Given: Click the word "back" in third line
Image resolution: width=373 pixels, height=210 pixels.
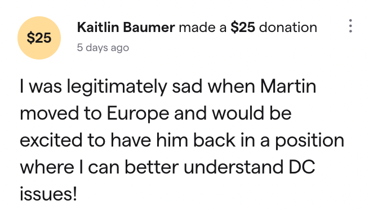Looking at the screenshot, I should pos(214,140).
